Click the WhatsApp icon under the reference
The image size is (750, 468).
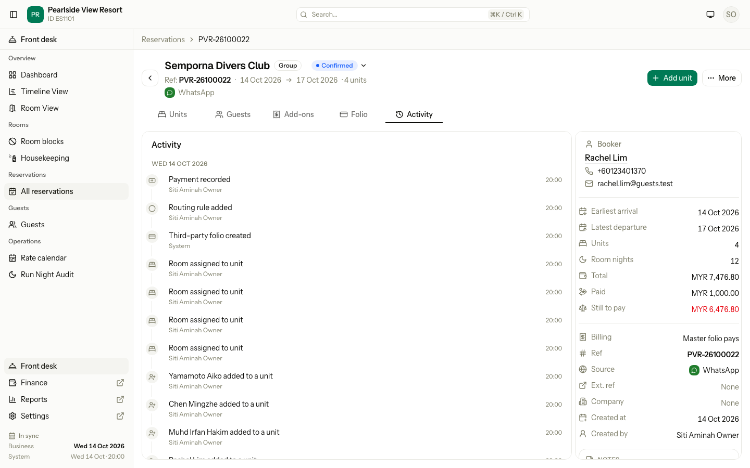coord(170,93)
